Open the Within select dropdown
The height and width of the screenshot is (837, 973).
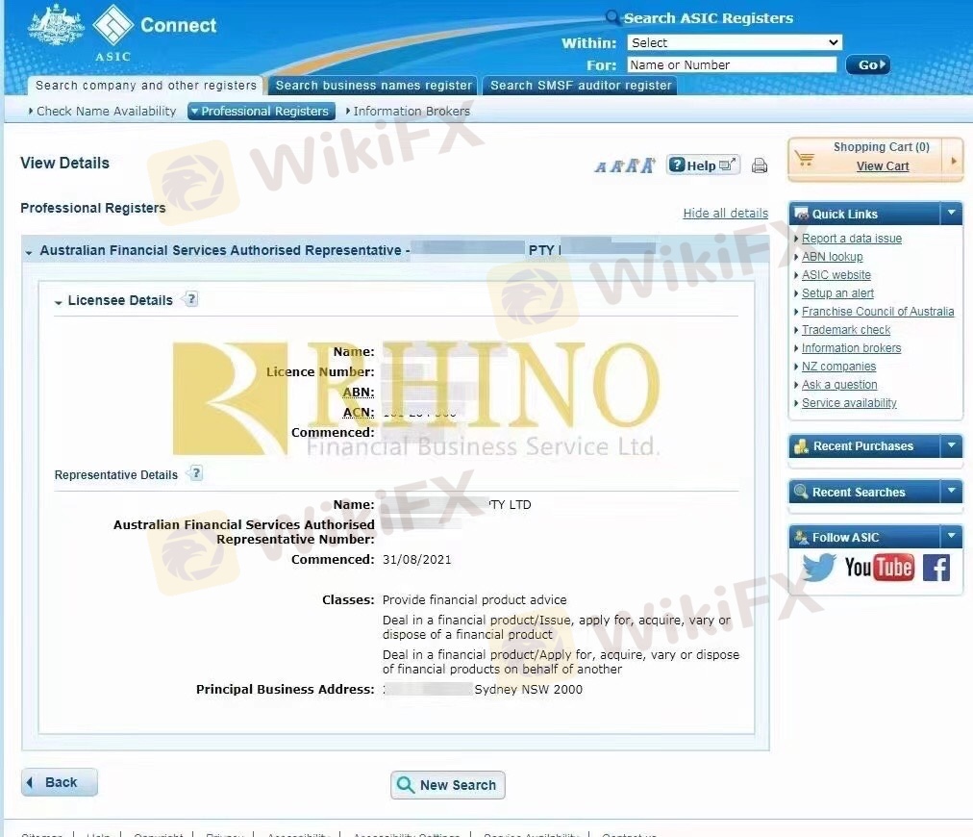(x=734, y=42)
